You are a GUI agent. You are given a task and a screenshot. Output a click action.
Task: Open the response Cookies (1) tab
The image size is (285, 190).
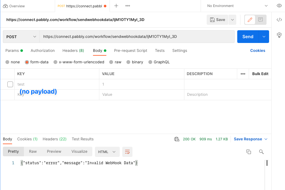point(27,139)
